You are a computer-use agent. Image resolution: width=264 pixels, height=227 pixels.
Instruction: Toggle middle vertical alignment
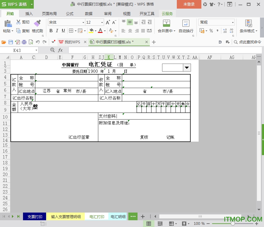coord(130,22)
